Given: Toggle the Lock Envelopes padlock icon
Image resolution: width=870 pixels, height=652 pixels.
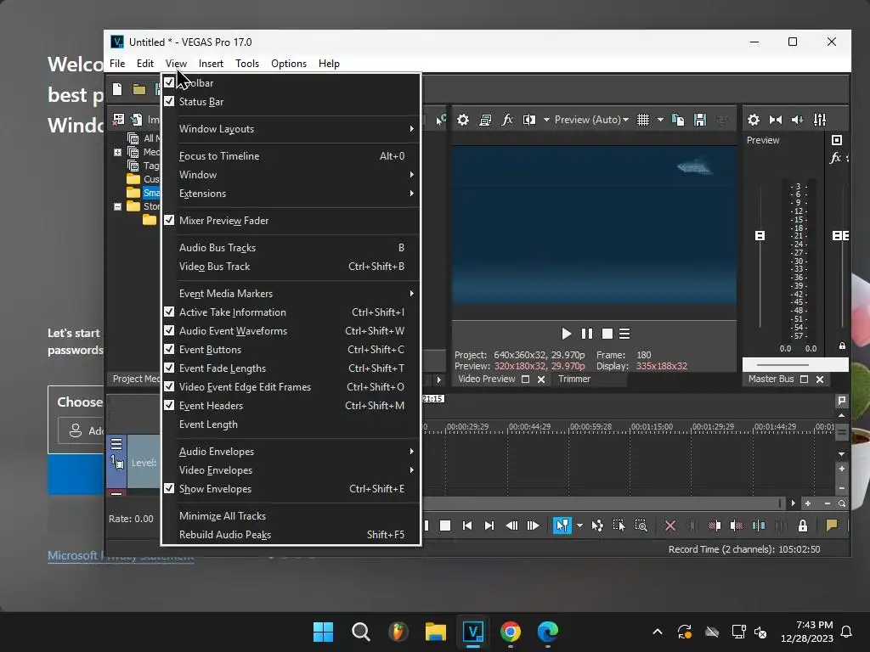Looking at the screenshot, I should [803, 526].
